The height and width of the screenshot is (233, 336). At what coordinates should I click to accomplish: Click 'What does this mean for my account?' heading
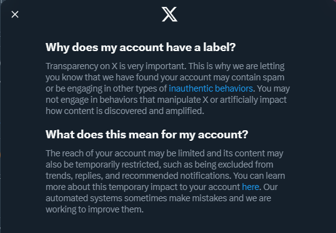147,135
